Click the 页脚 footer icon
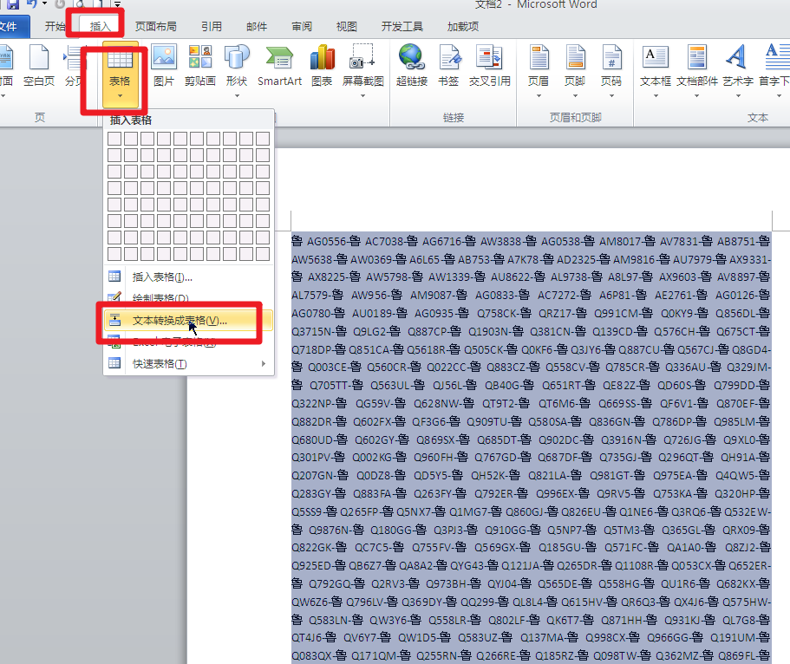The image size is (790, 664). [574, 57]
